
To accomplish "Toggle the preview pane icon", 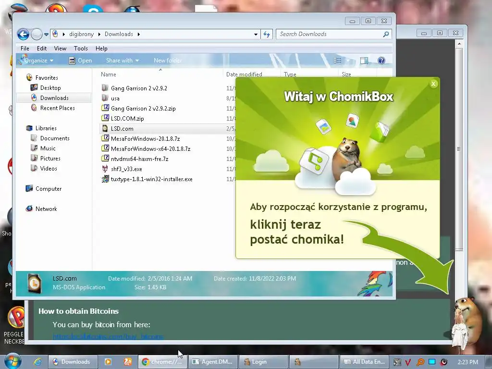I will (364, 61).
